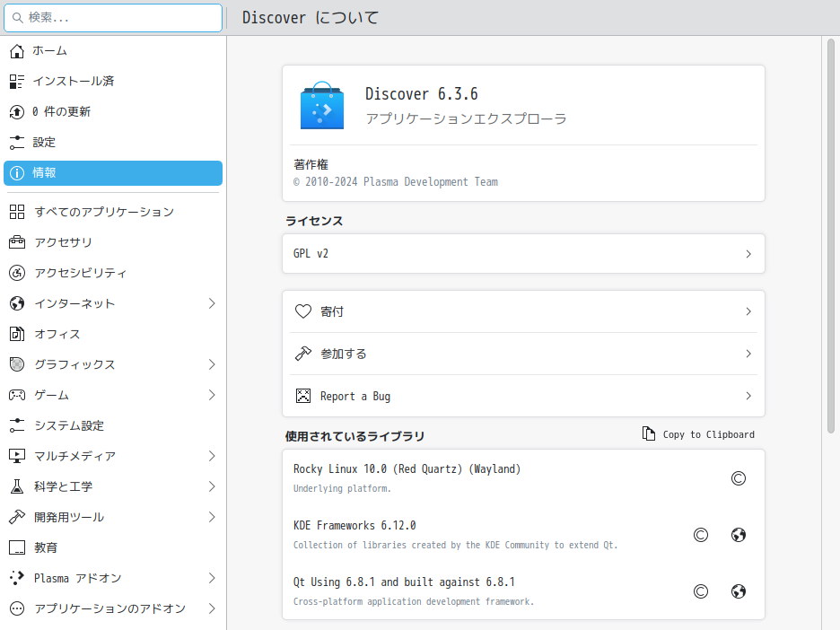
Task: Select the オフィス category in the sidebar
Action: [113, 334]
